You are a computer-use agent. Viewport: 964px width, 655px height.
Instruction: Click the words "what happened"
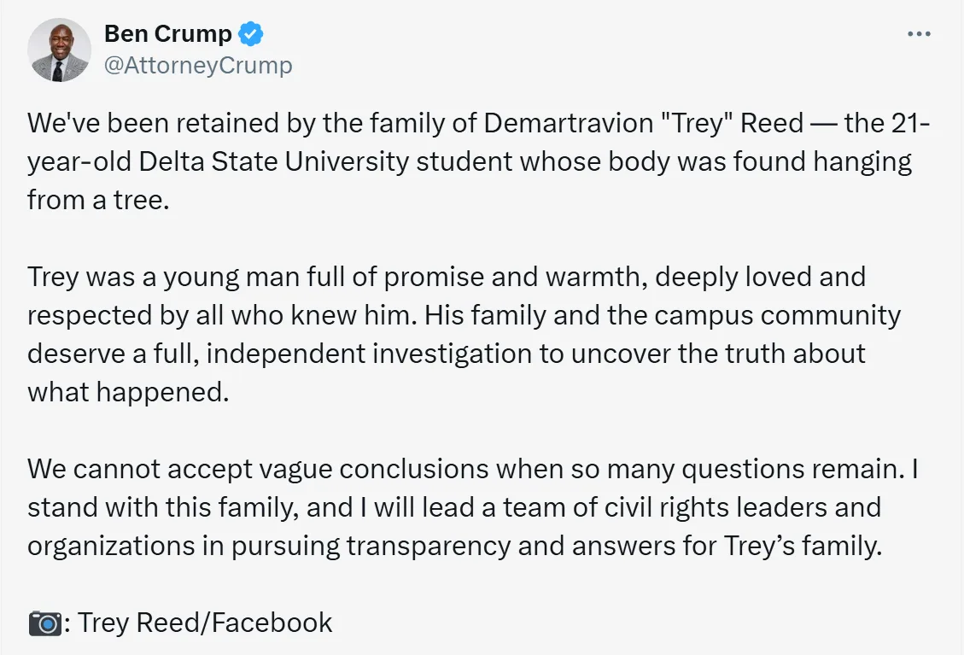click(x=128, y=392)
